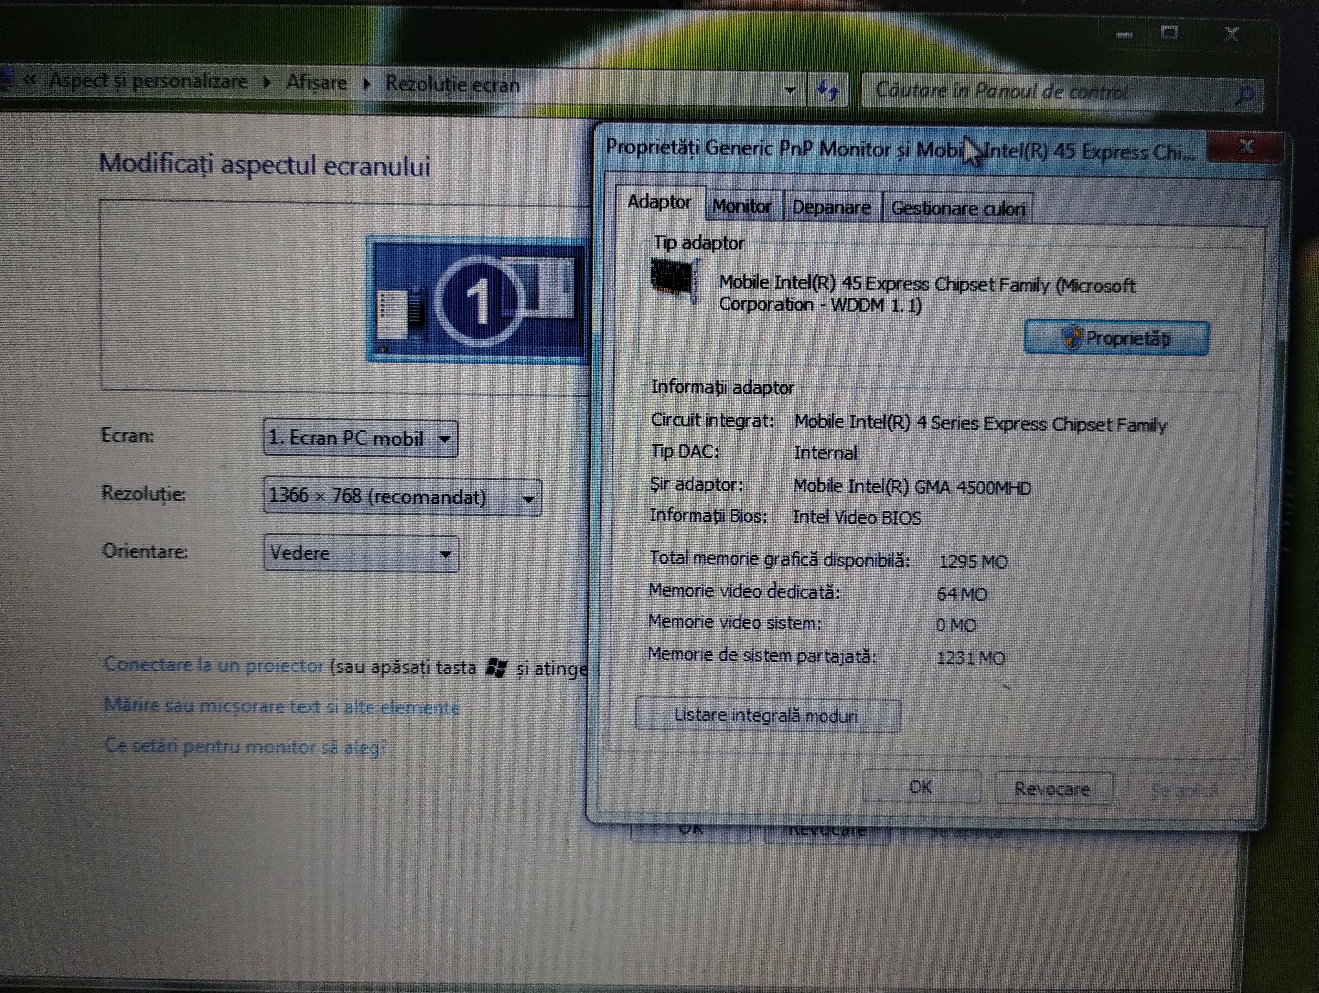Screen dimensions: 1319x993
Task: Maximize the Control Panel window
Action: (1169, 33)
